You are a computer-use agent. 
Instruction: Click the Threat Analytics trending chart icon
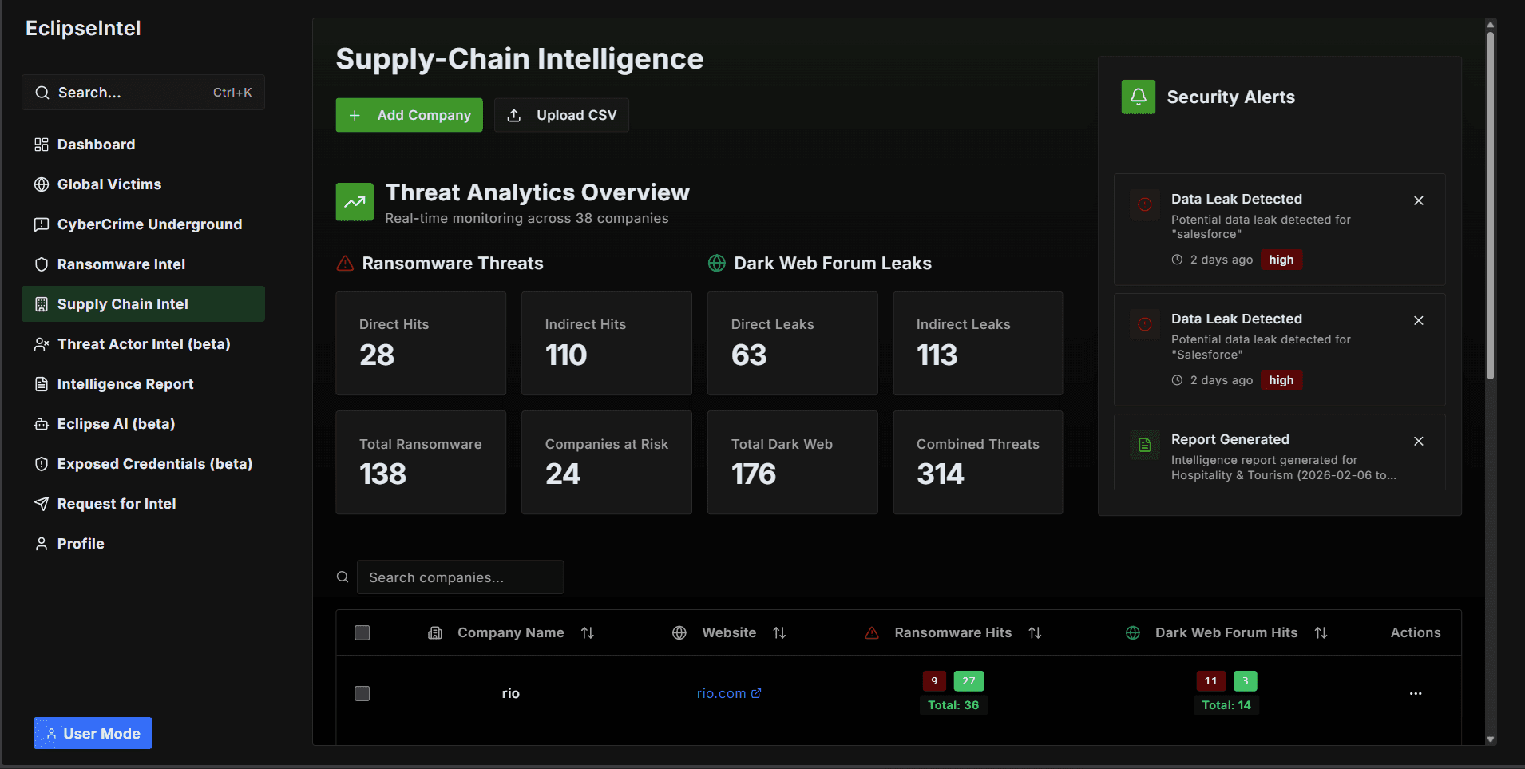[x=355, y=201]
